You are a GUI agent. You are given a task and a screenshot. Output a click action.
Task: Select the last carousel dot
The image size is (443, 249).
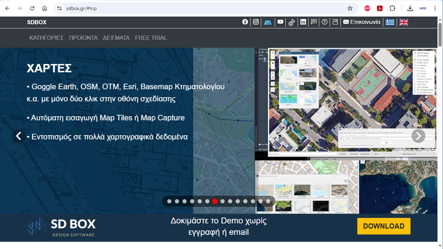coord(268,201)
